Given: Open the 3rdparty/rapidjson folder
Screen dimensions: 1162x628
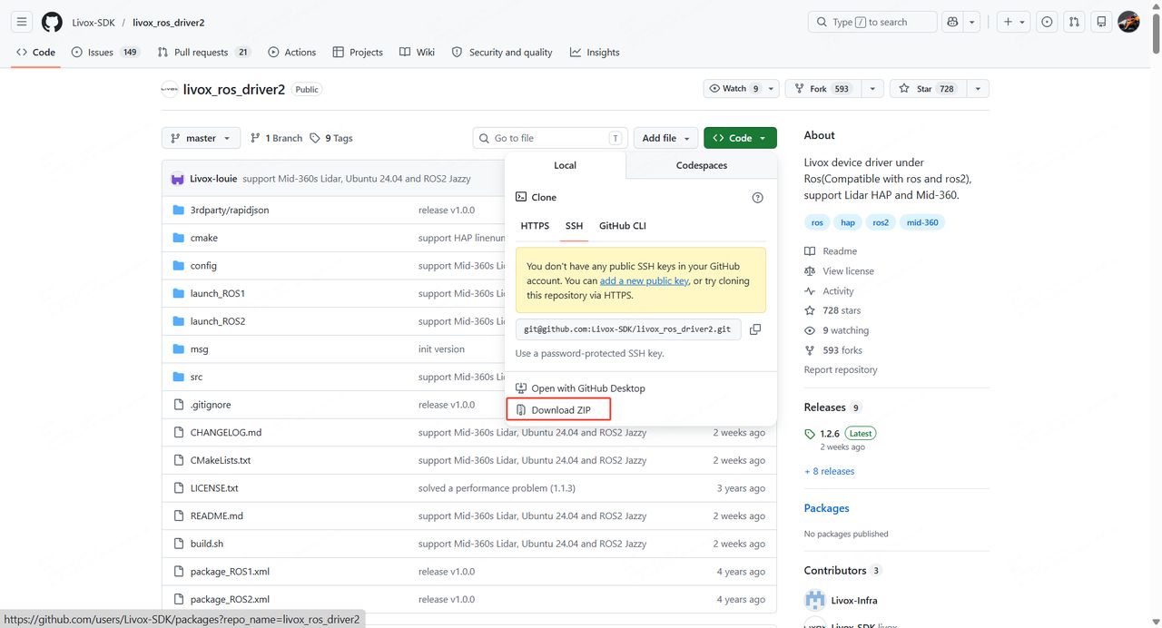Looking at the screenshot, I should click(x=230, y=210).
